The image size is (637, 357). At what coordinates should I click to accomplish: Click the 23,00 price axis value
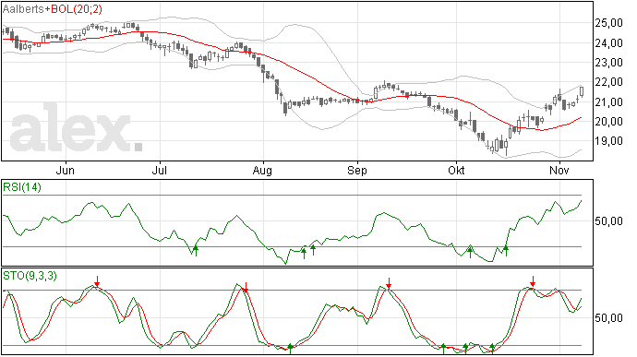click(x=608, y=63)
